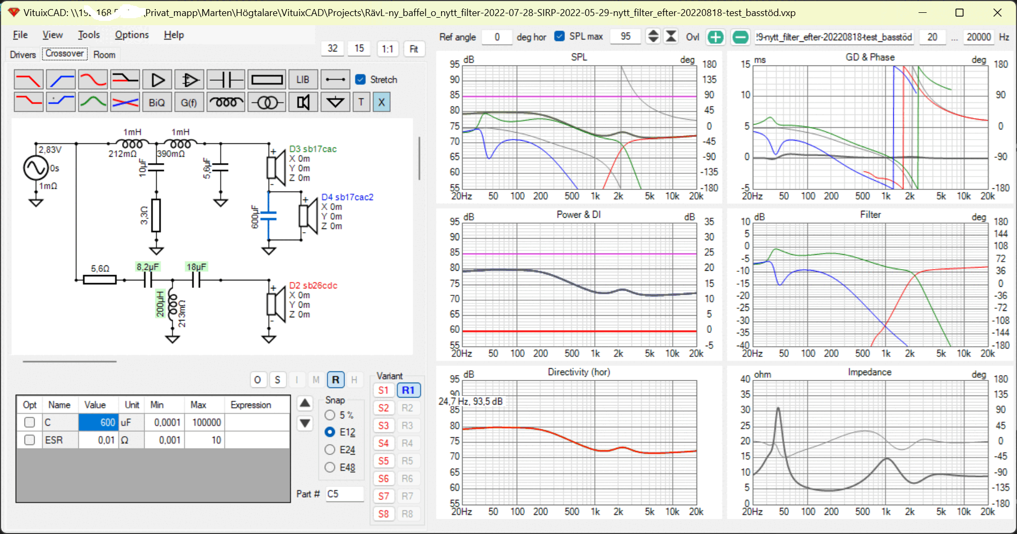Image resolution: width=1017 pixels, height=534 pixels.
Task: Add a ground symbol component
Action: [335, 102]
